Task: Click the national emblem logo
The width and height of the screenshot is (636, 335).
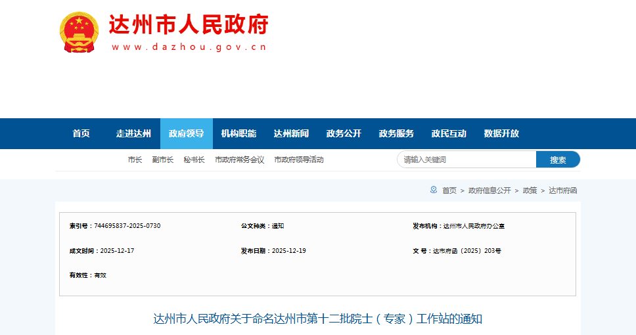Action: (79, 32)
